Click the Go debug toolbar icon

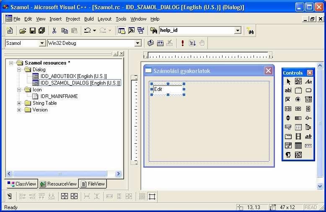(x=192, y=43)
